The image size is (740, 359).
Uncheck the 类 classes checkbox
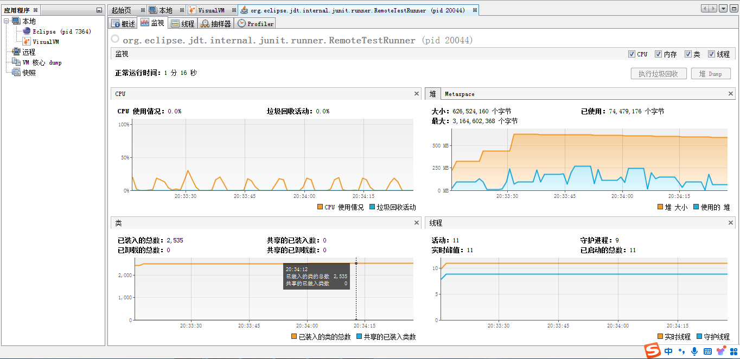688,54
